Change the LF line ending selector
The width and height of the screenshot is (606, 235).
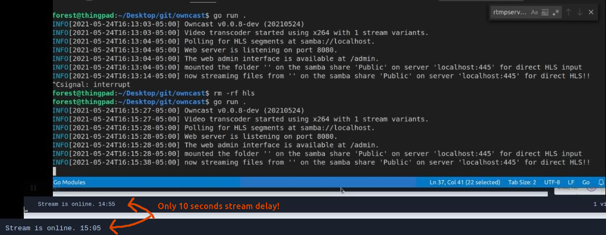571,182
